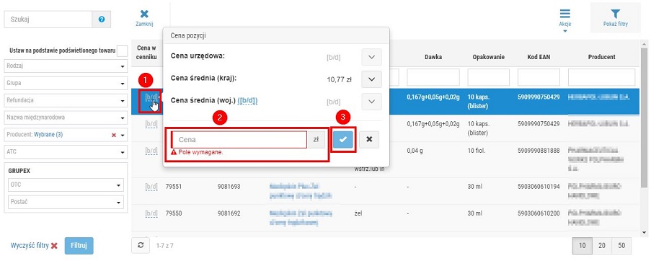
Task: Open the Refundacja dropdown
Action: click(x=66, y=100)
